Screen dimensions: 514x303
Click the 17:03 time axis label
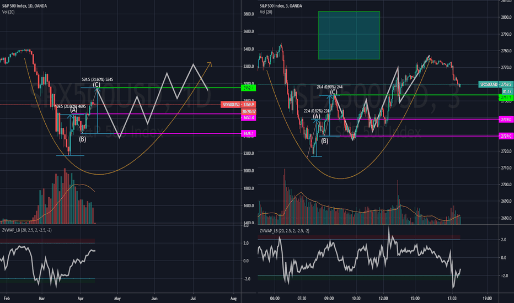(x=452, y=299)
